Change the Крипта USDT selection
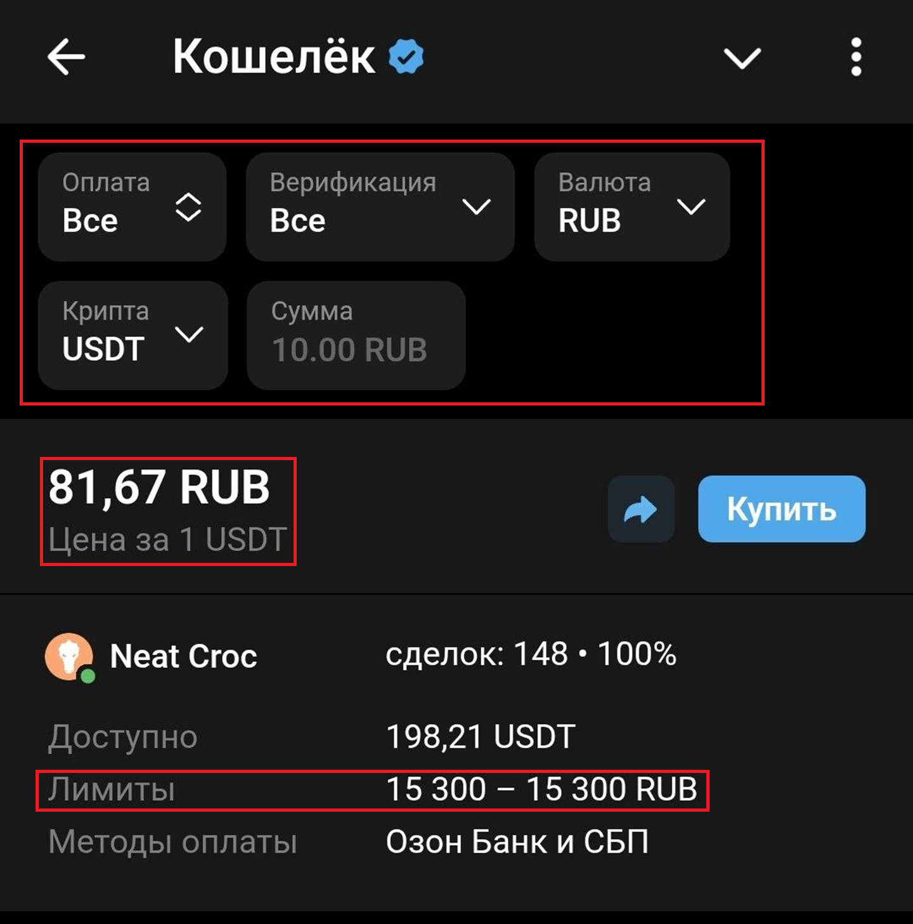The height and width of the screenshot is (924, 913). (x=133, y=335)
